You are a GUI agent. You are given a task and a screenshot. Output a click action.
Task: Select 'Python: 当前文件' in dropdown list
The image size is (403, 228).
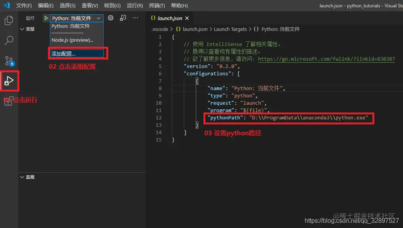(71, 26)
